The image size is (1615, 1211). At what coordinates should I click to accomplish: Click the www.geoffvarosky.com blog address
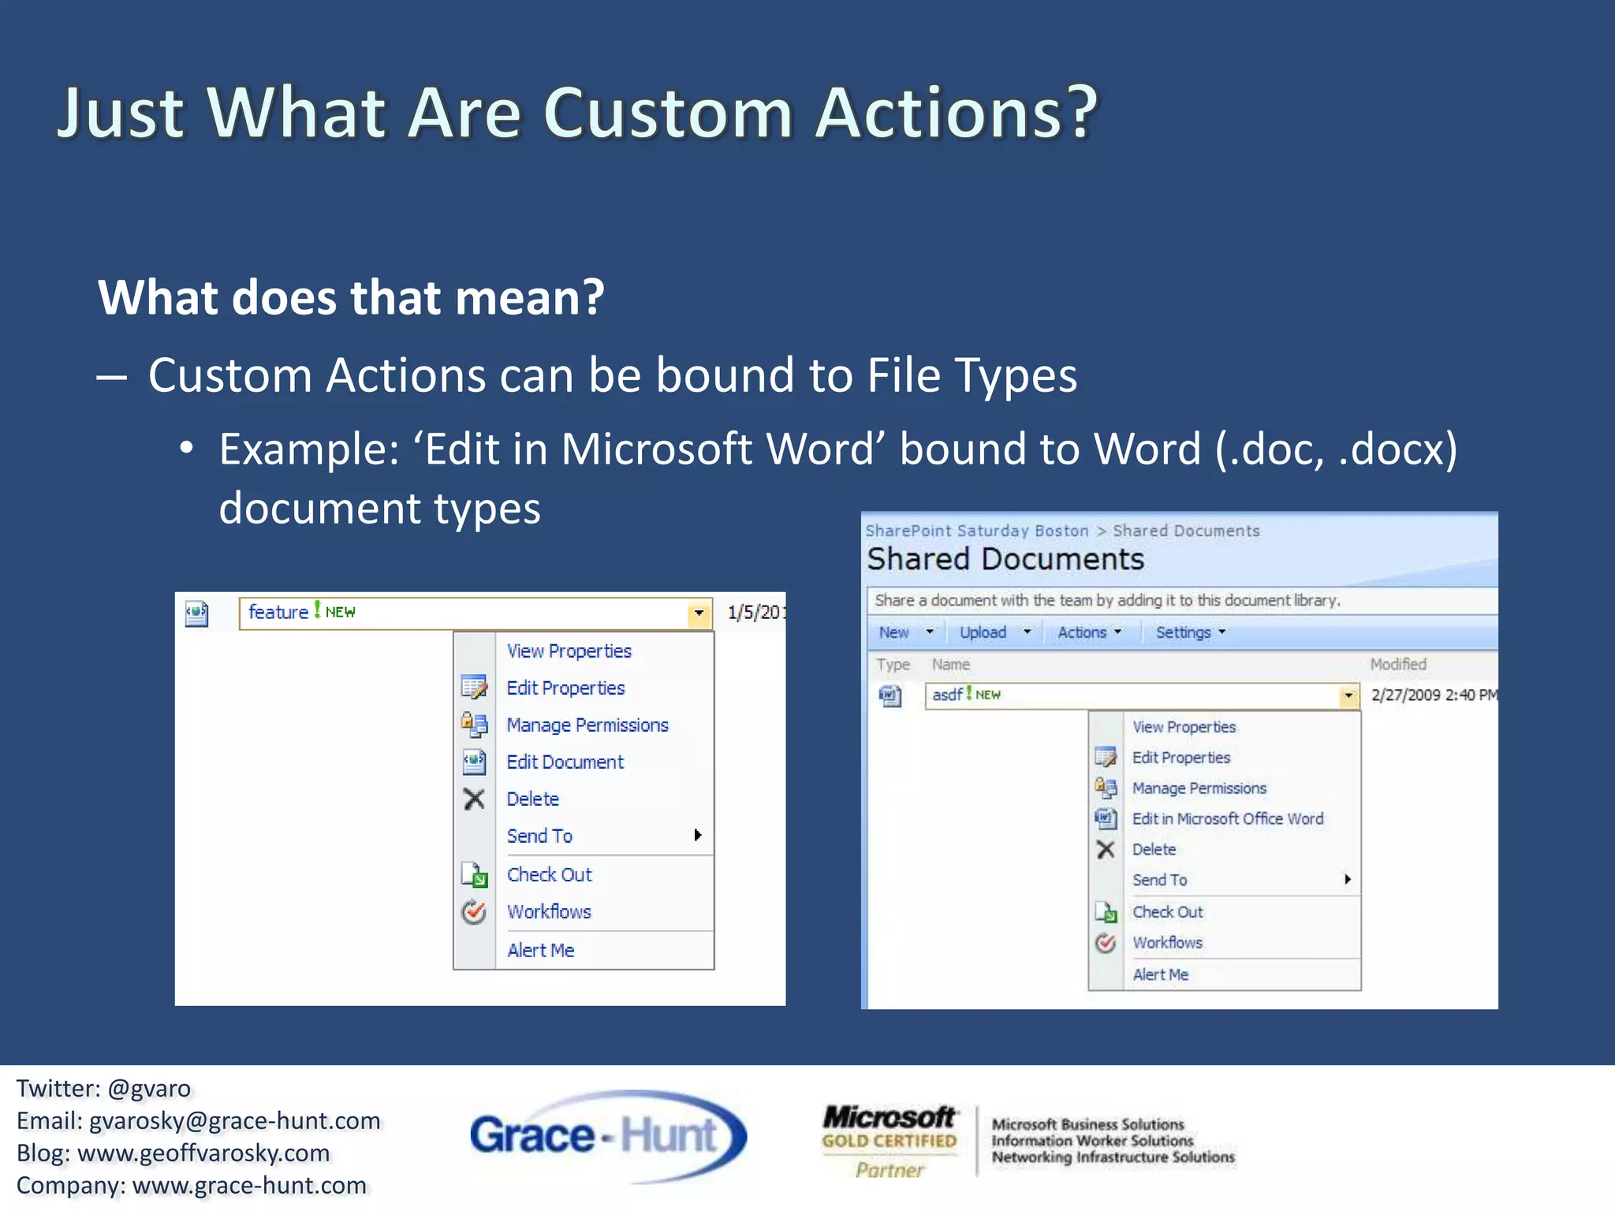203,1153
